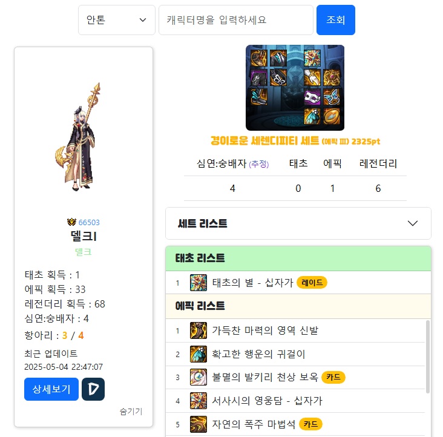Click the 레이드 tag on 태초의 별
The image size is (443, 437).
[312, 283]
